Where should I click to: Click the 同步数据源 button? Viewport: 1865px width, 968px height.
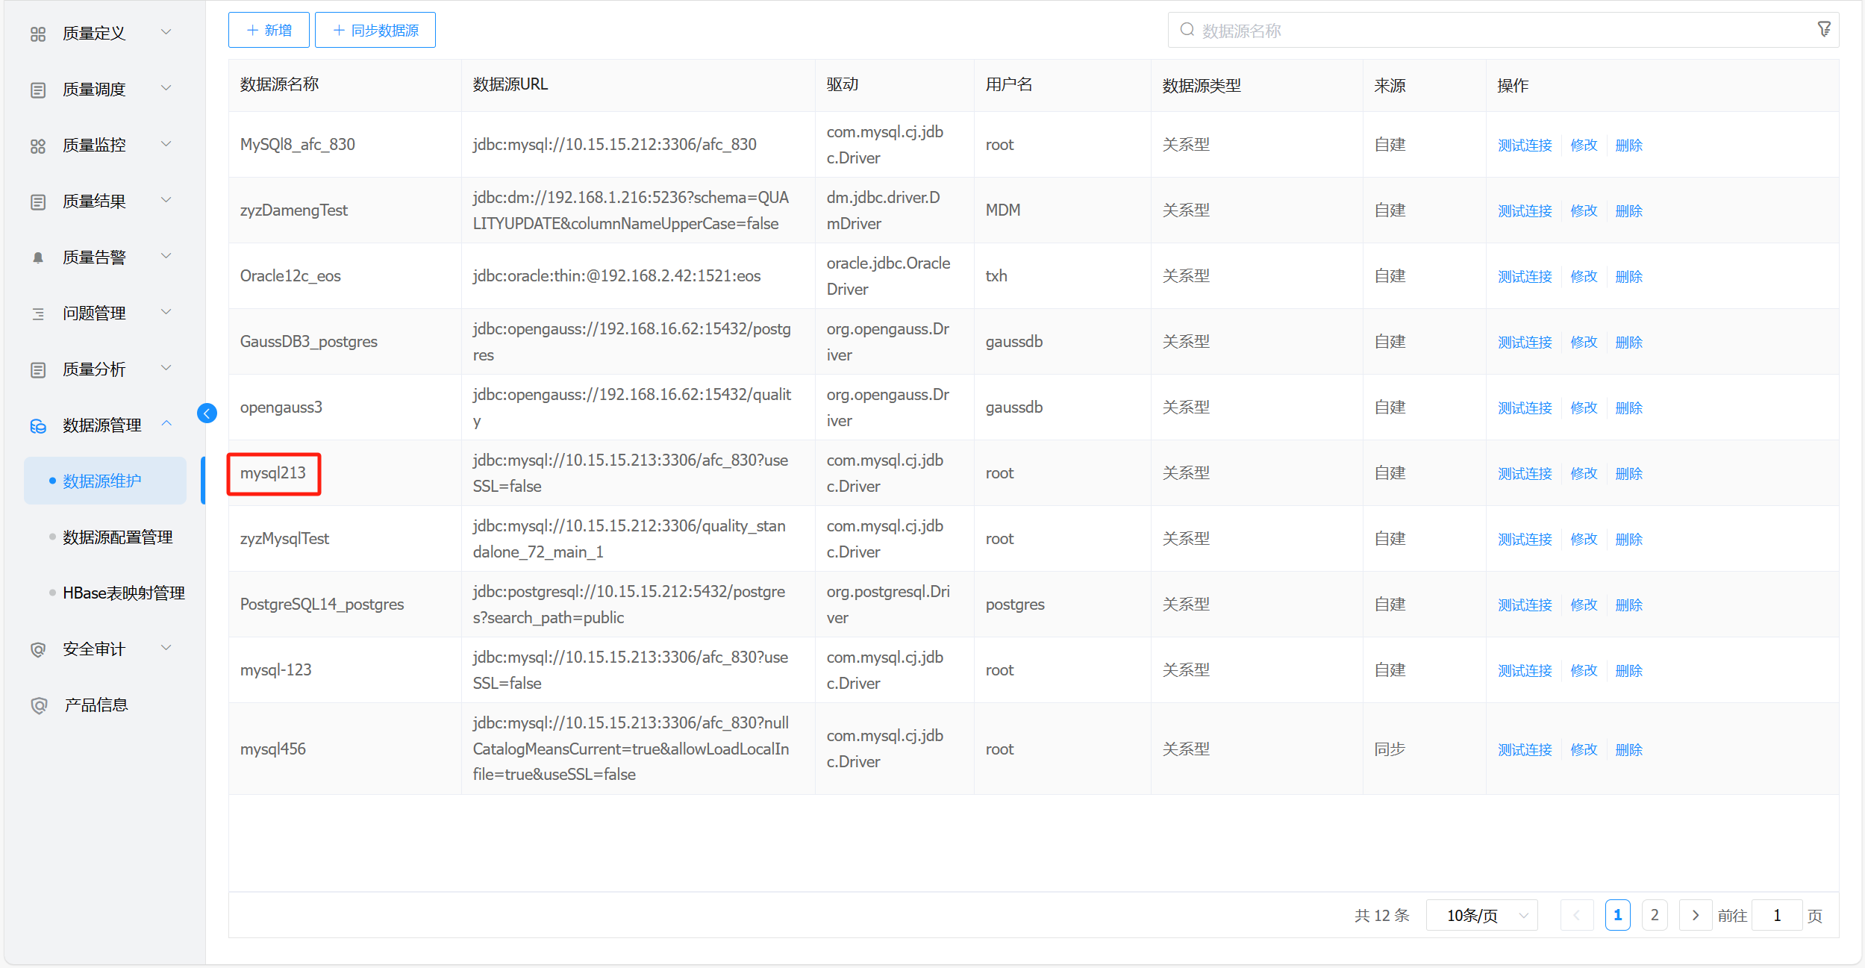pyautogui.click(x=375, y=30)
